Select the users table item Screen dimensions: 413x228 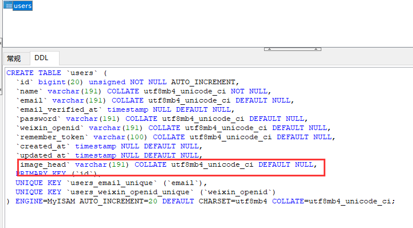click(18, 6)
